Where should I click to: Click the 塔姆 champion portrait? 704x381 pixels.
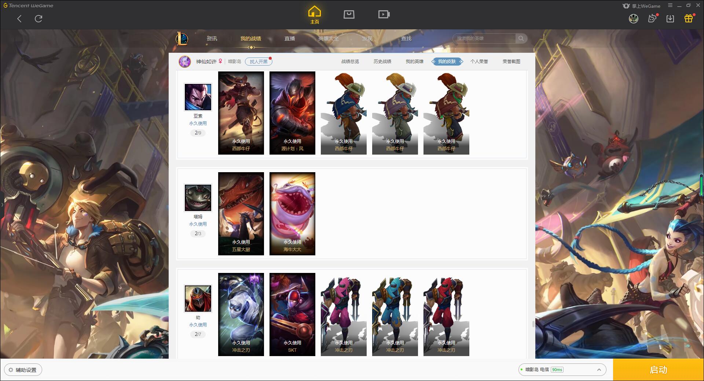(198, 198)
